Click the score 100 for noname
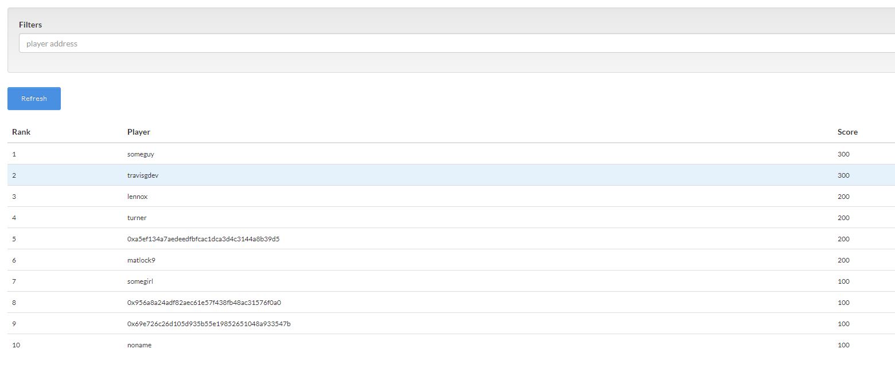895x376 pixels. tap(843, 345)
